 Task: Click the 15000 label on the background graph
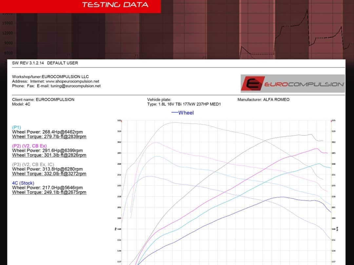point(8,23)
